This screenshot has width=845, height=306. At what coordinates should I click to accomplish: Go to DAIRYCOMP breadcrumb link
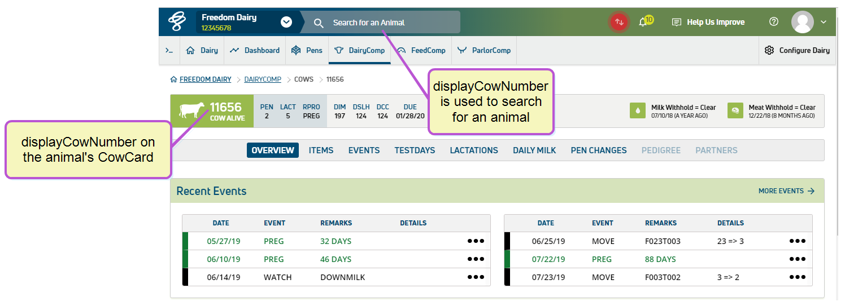click(262, 79)
